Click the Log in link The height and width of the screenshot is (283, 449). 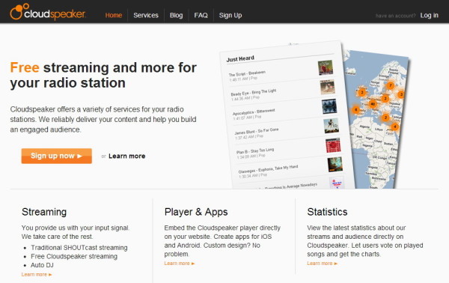coord(429,15)
